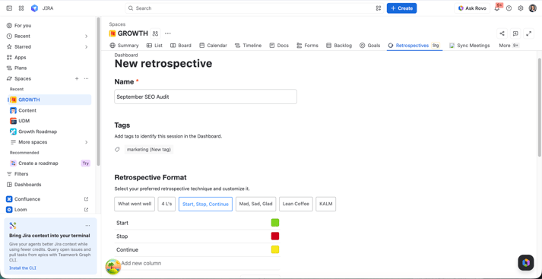This screenshot has width=542, height=279.
Task: Click the Try badge
Action: click(86, 163)
